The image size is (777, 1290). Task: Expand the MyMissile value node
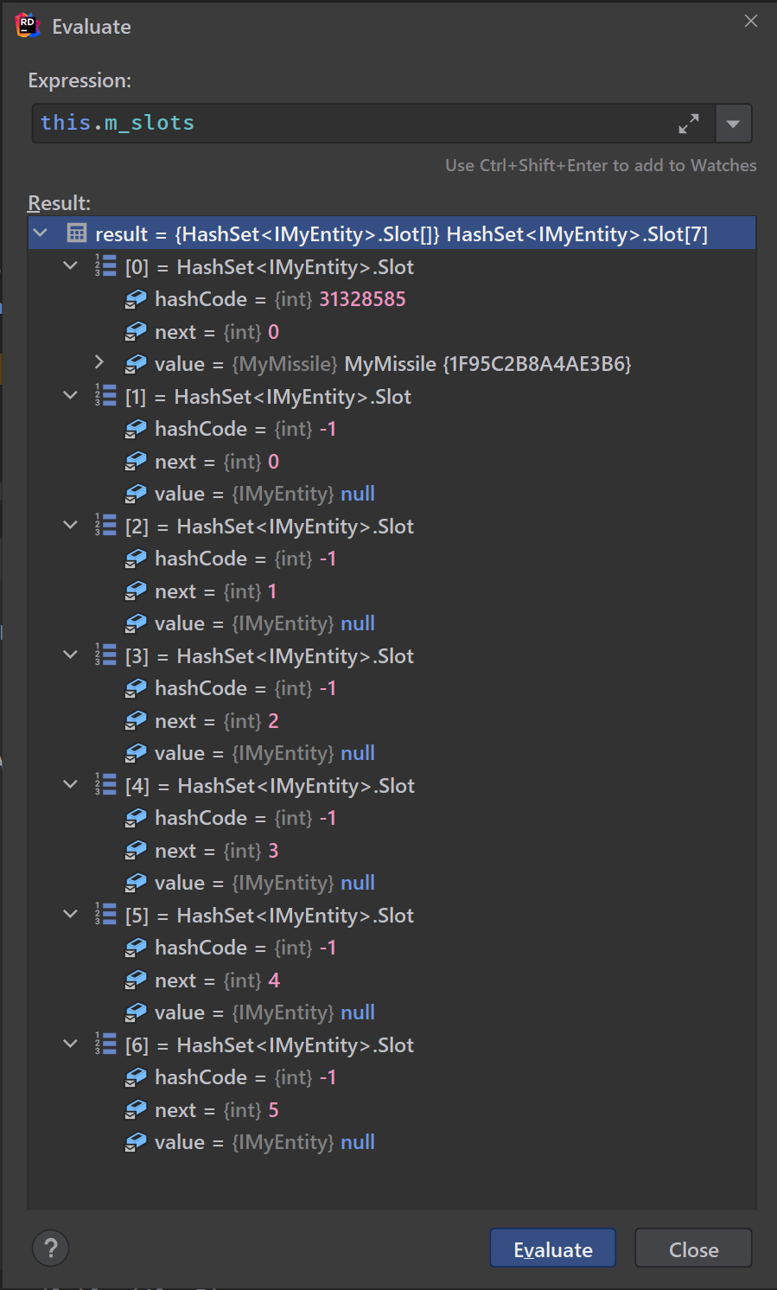pos(99,362)
